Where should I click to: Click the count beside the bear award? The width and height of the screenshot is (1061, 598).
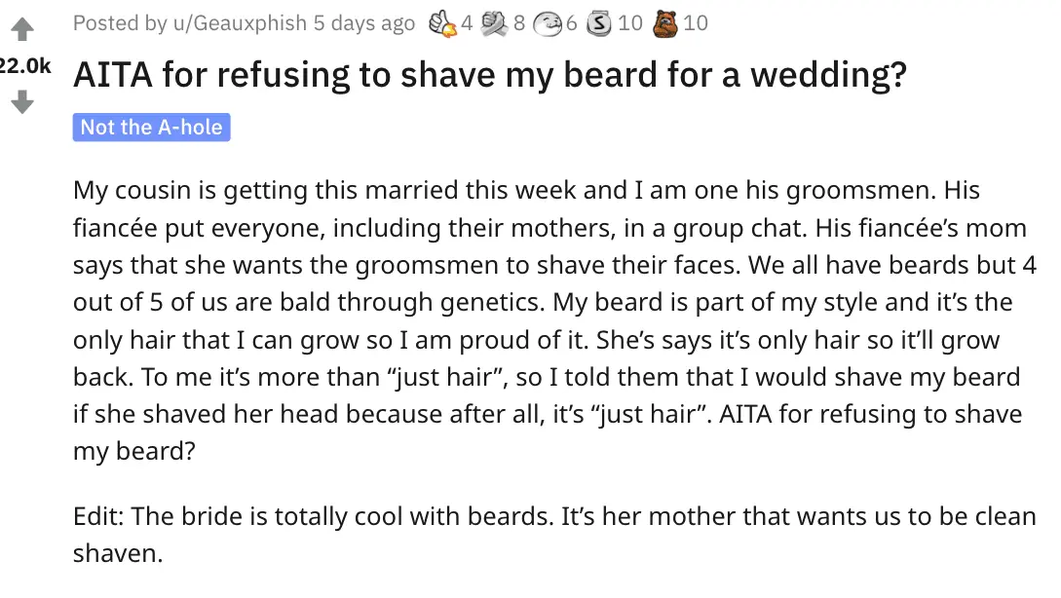click(x=697, y=22)
